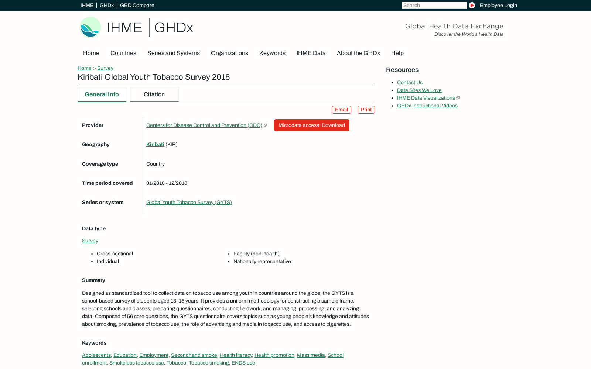This screenshot has height=369, width=591.
Task: Click the Health literacy keyword link
Action: point(236,355)
